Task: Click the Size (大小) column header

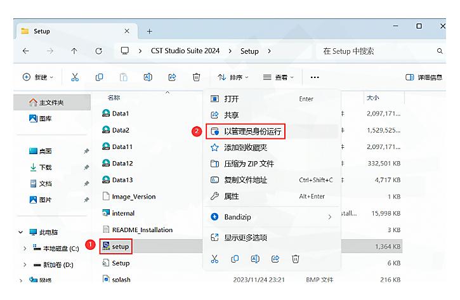Action: [x=372, y=98]
